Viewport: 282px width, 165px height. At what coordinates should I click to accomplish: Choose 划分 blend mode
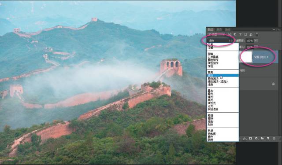click(x=223, y=125)
